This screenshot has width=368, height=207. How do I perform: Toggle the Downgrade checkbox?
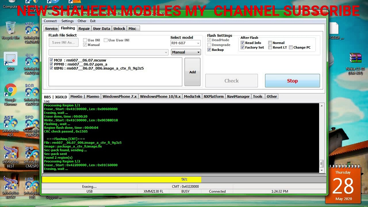point(209,45)
